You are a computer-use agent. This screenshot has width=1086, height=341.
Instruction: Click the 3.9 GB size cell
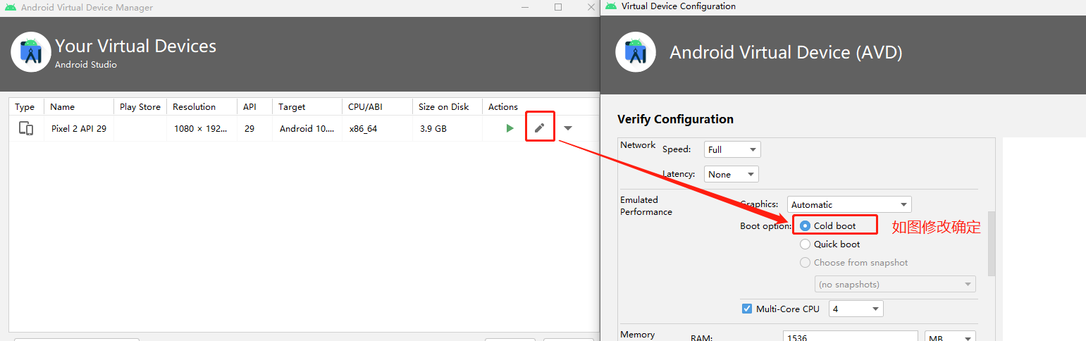point(447,129)
